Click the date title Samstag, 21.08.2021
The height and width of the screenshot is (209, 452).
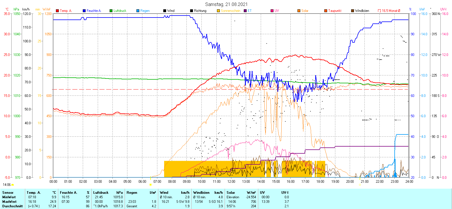point(226,4)
